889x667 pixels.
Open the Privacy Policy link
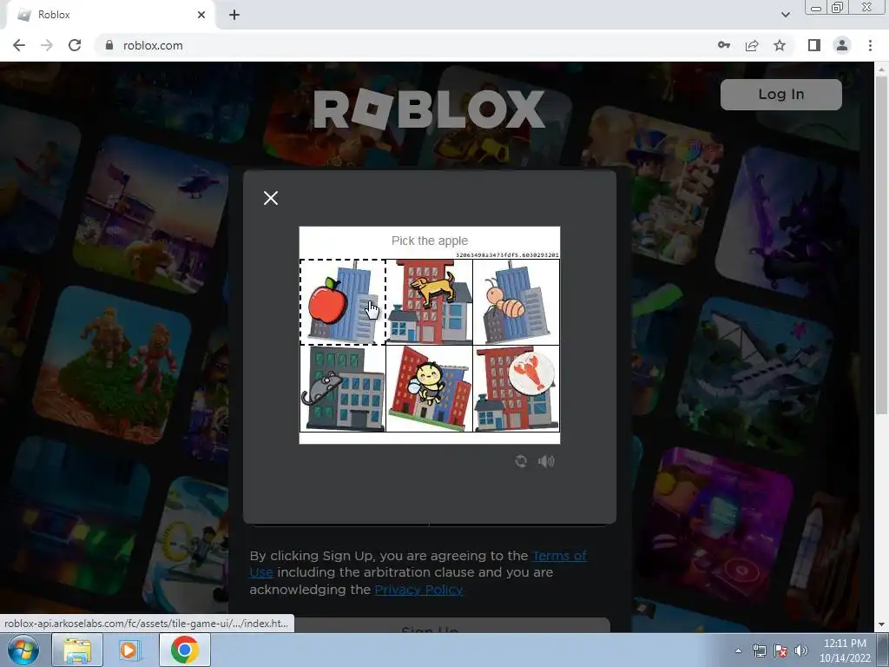click(x=418, y=590)
